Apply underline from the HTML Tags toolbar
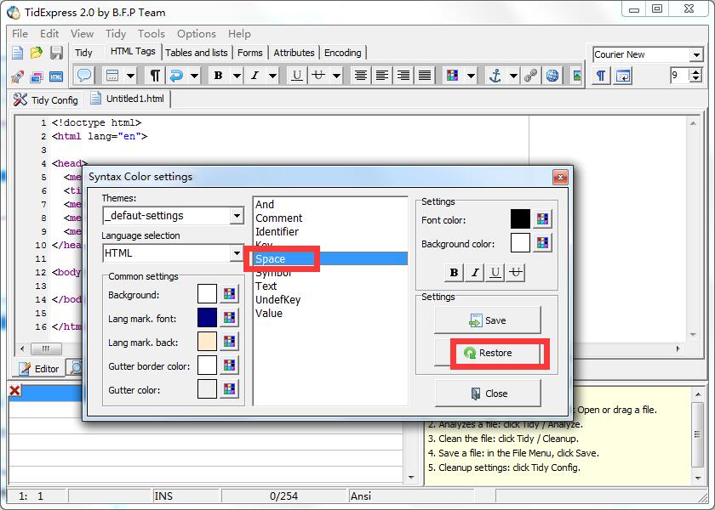The height and width of the screenshot is (510, 715). (x=297, y=75)
